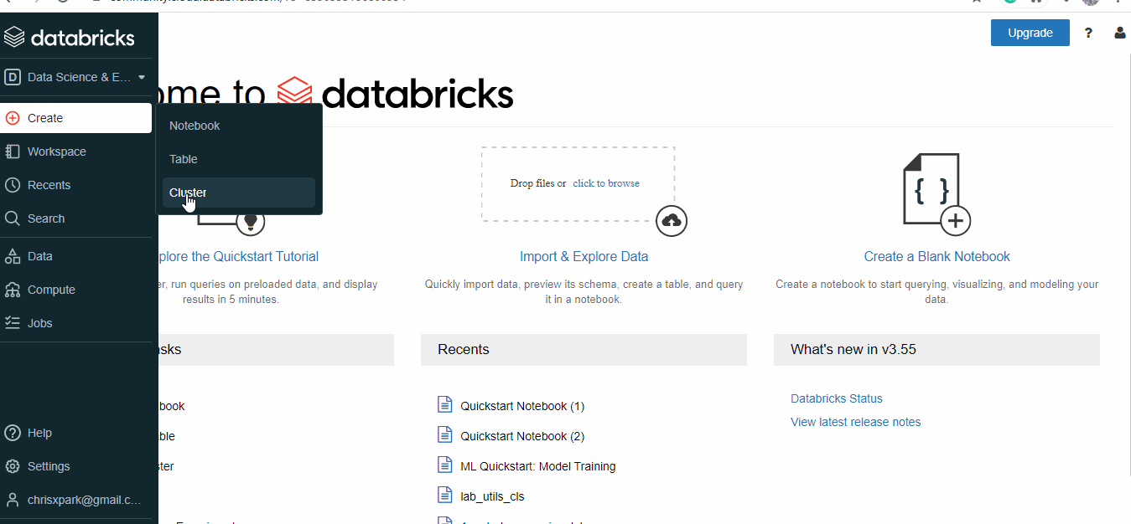Open the question mark help menu
This screenshot has width=1131, height=524.
click(1088, 33)
